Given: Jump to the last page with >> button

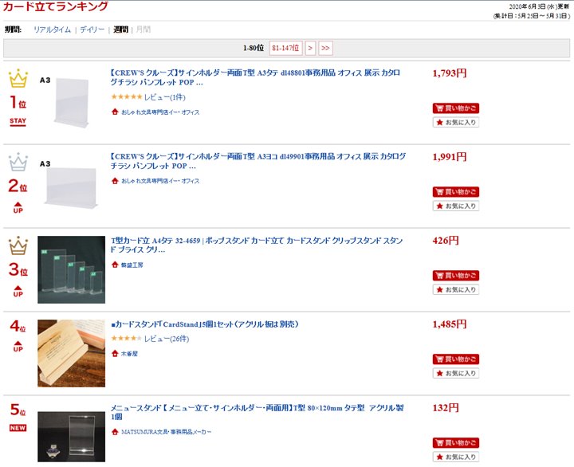Looking at the screenshot, I should coord(325,48).
